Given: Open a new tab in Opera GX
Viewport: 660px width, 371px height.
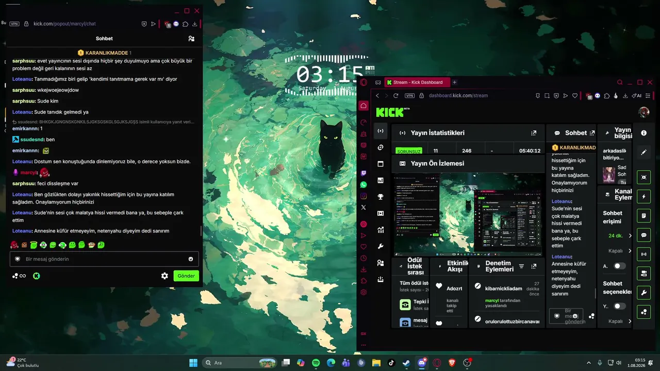Looking at the screenshot, I should (454, 82).
